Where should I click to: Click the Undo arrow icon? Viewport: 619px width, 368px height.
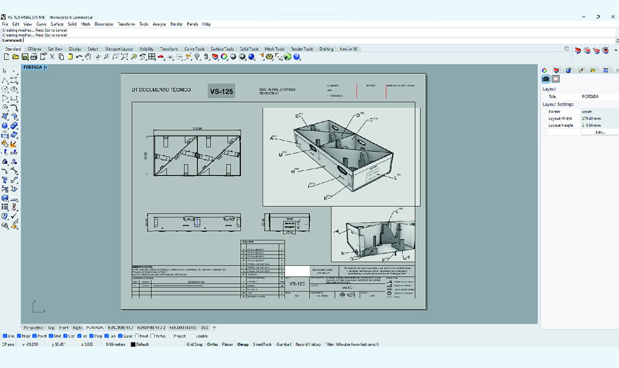[x=79, y=57]
